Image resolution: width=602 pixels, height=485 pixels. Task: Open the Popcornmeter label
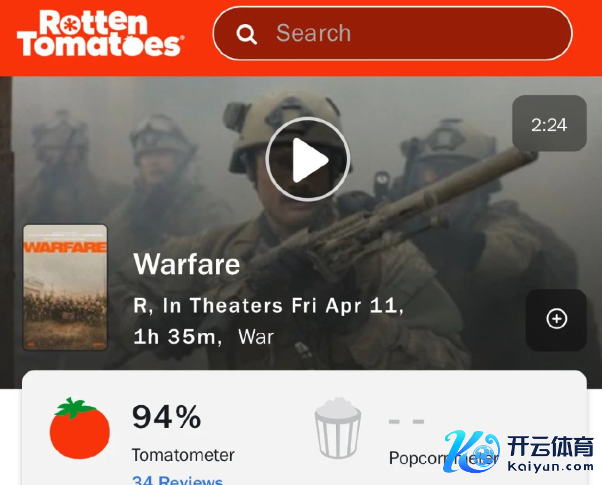pyautogui.click(x=444, y=458)
